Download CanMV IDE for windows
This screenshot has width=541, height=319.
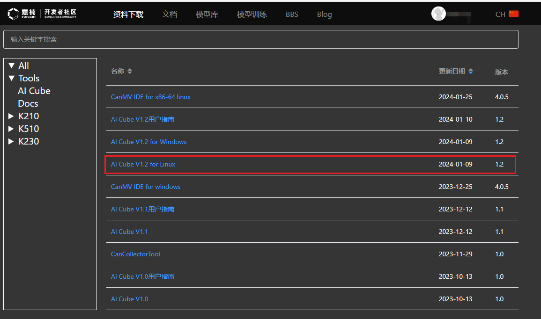146,187
